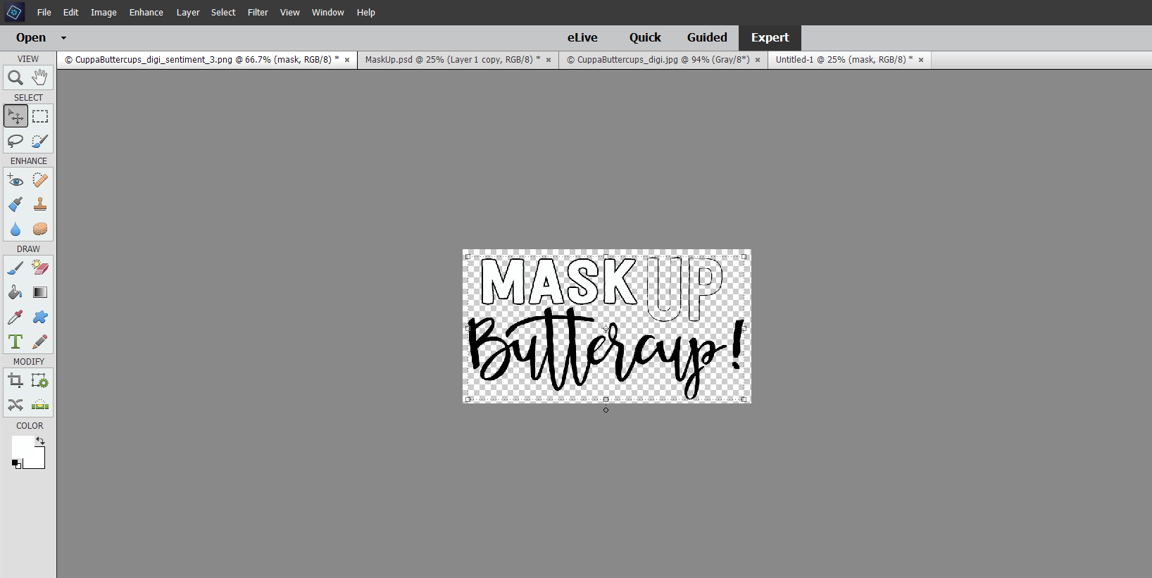Image resolution: width=1152 pixels, height=578 pixels.
Task: Select the Crop tool
Action: pos(15,381)
